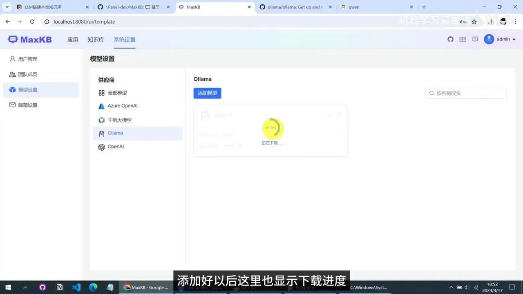
Task: Click the Ollama heading above 添加模型
Action: pos(203,79)
